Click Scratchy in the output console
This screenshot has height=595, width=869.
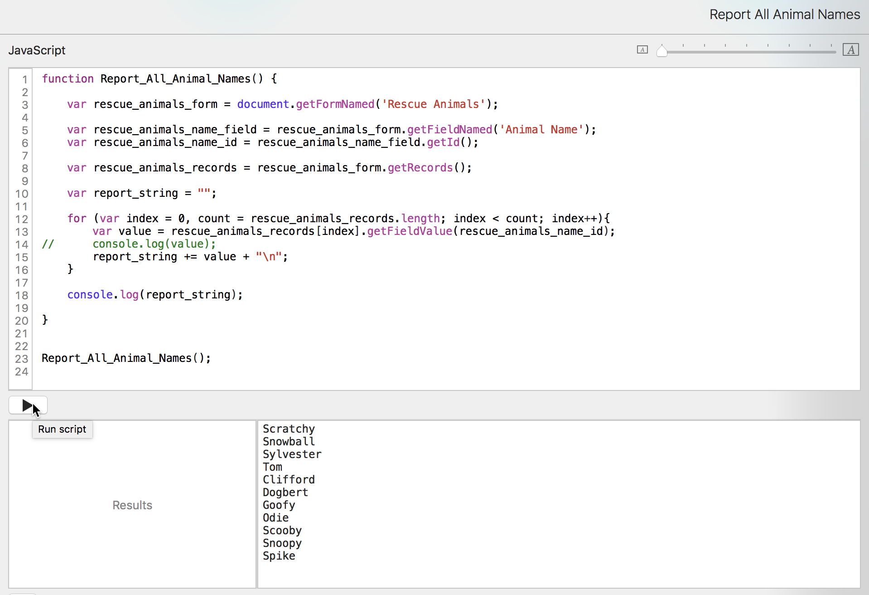point(289,429)
